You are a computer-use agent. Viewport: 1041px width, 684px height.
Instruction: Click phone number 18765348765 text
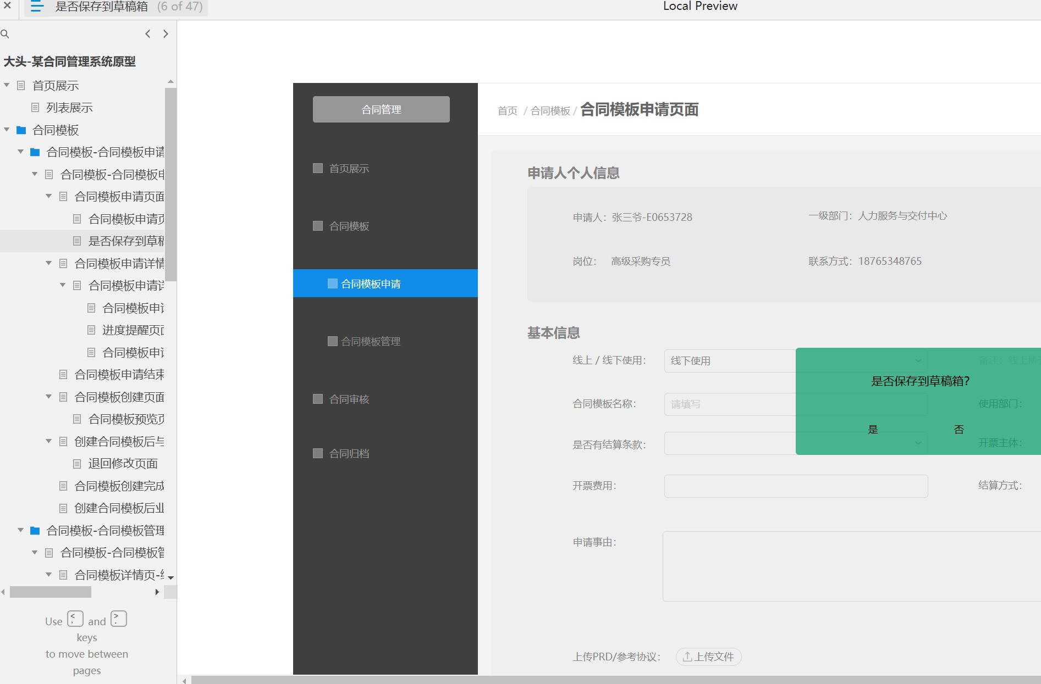tap(890, 261)
